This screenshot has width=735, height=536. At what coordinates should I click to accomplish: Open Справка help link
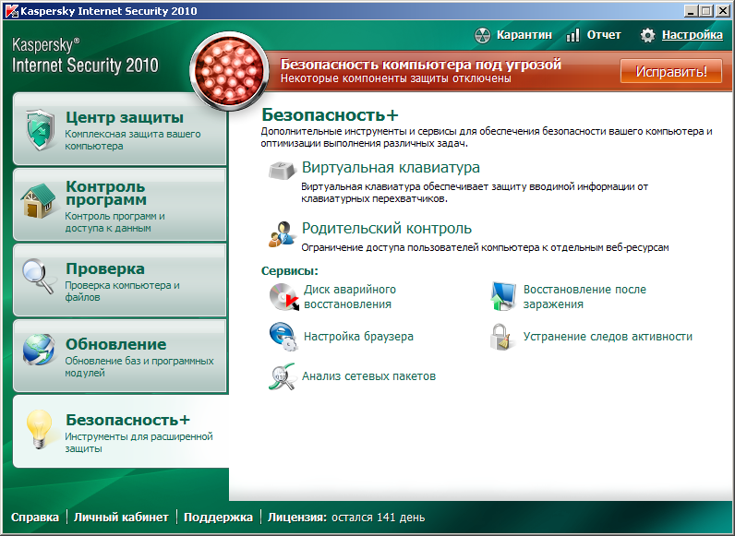pos(35,518)
